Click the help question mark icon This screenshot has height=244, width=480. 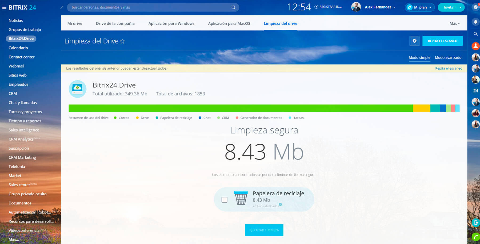point(476,7)
